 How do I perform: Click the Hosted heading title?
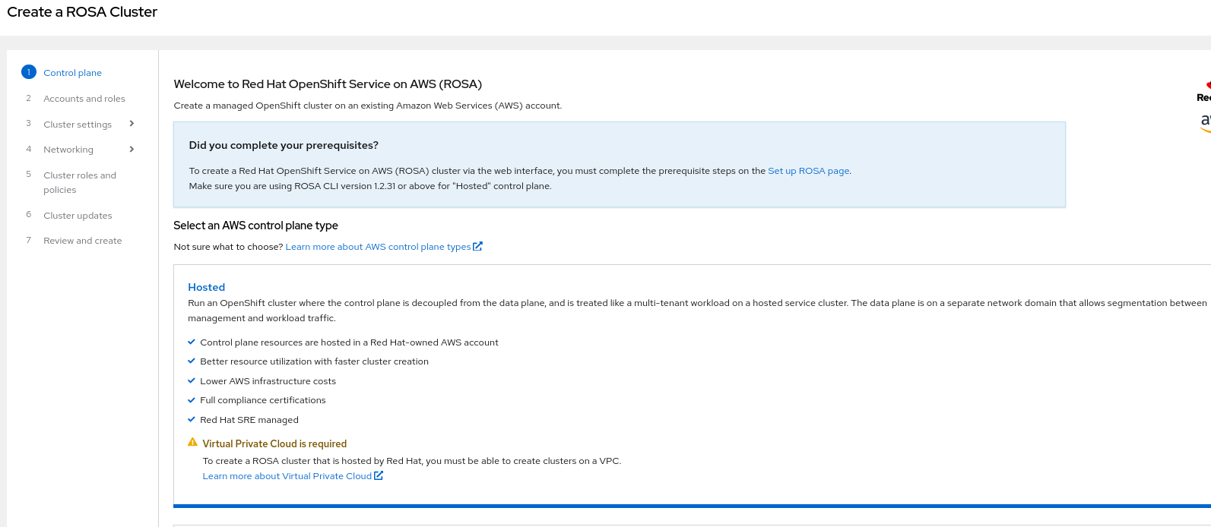[206, 287]
